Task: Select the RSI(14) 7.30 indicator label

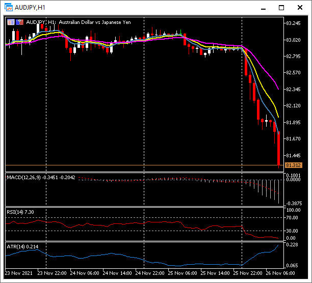Action: (20, 212)
